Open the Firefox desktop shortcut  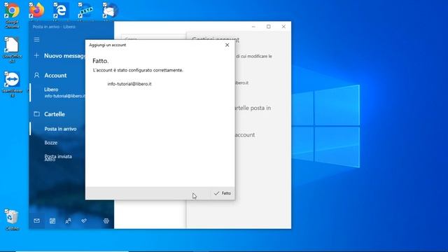pos(37,11)
